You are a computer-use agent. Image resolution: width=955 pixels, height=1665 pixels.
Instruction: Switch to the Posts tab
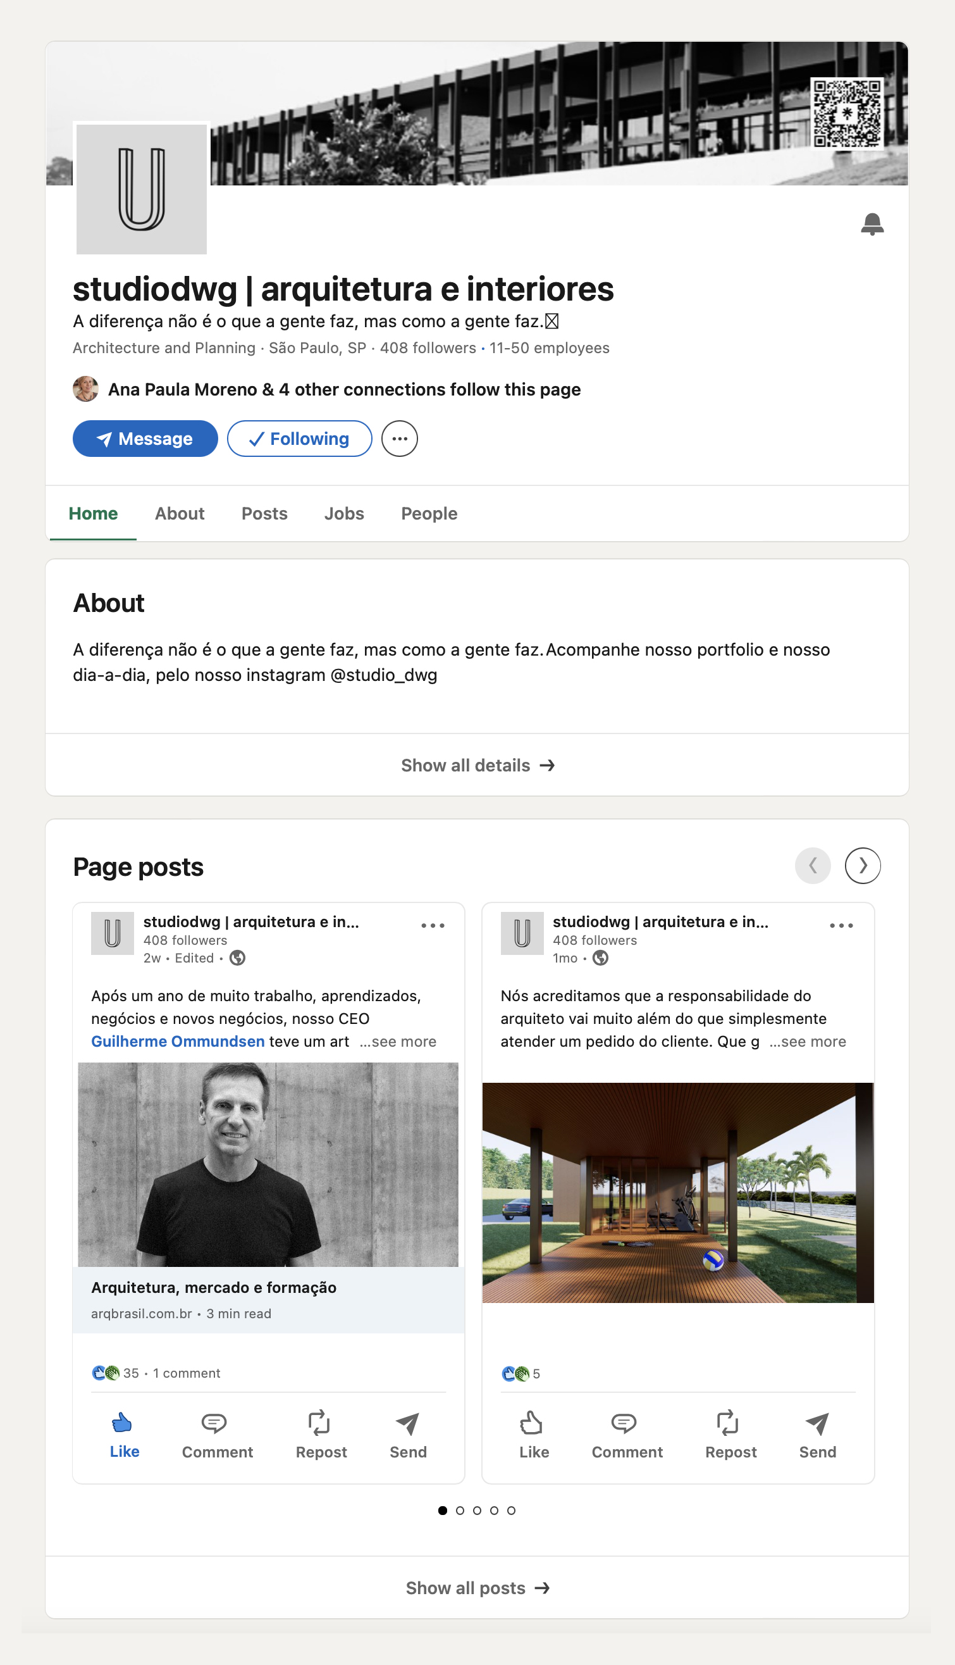[x=264, y=513]
